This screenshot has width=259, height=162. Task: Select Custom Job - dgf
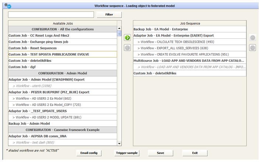point(63,67)
